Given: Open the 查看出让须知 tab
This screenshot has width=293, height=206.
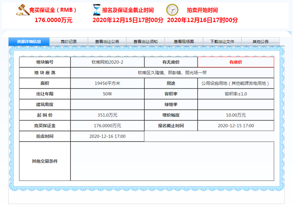Looking at the screenshot, I should coord(146,41).
